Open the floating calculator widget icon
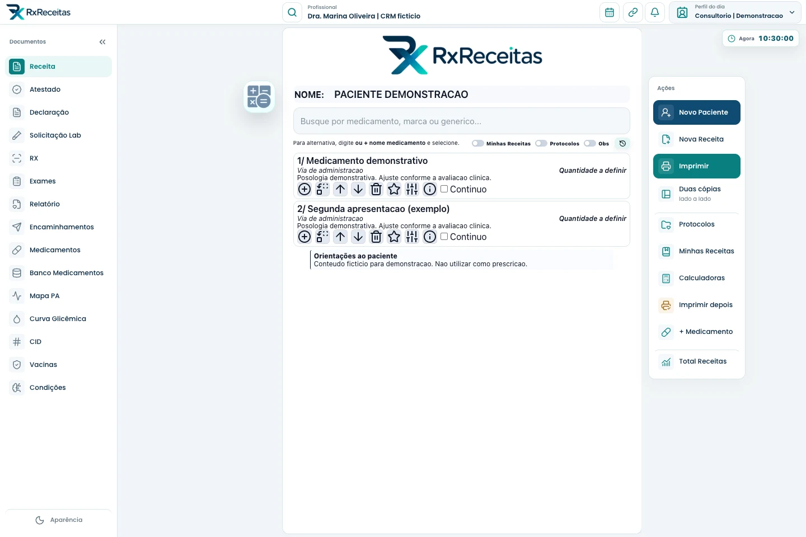Screen dimensions: 806x537 259,97
